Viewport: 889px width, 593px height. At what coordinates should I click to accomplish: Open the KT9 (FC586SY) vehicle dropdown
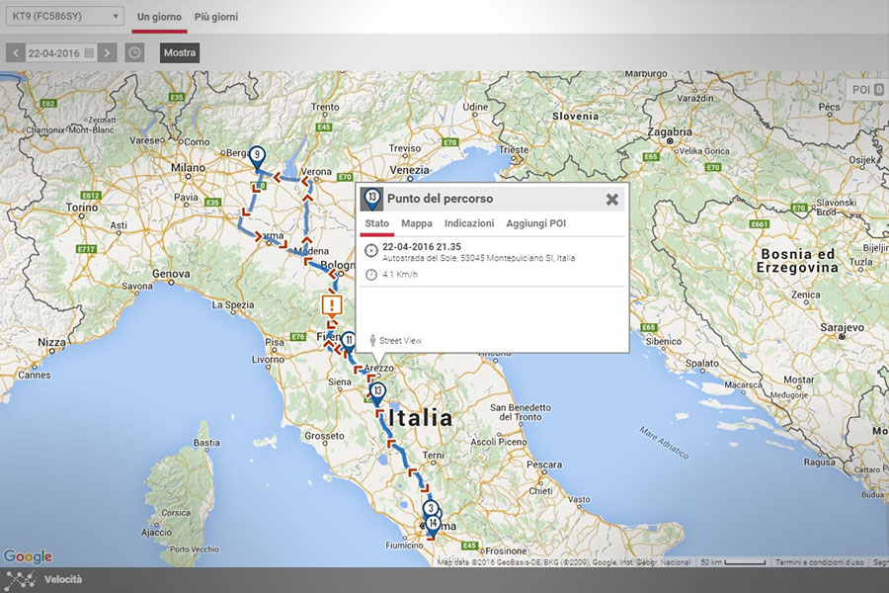click(64, 17)
